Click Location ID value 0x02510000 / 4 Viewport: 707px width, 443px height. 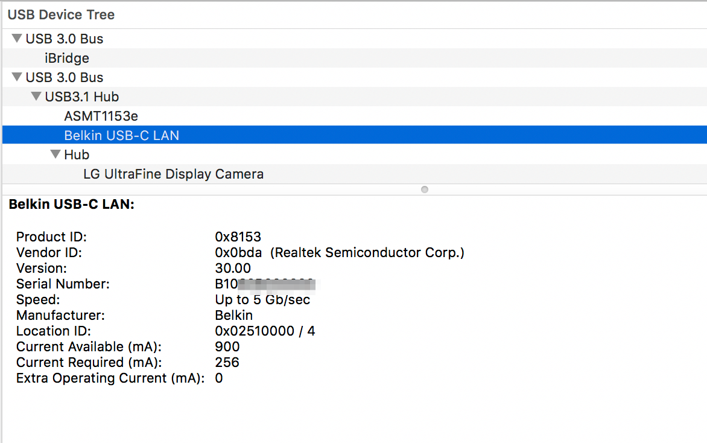pos(265,331)
